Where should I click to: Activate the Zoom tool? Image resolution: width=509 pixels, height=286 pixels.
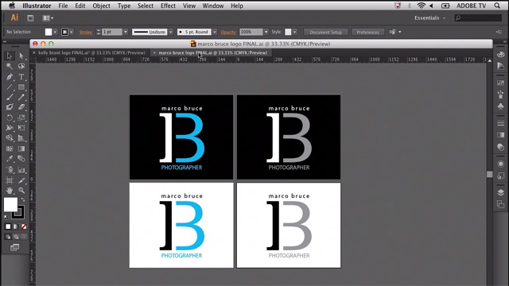(21, 191)
